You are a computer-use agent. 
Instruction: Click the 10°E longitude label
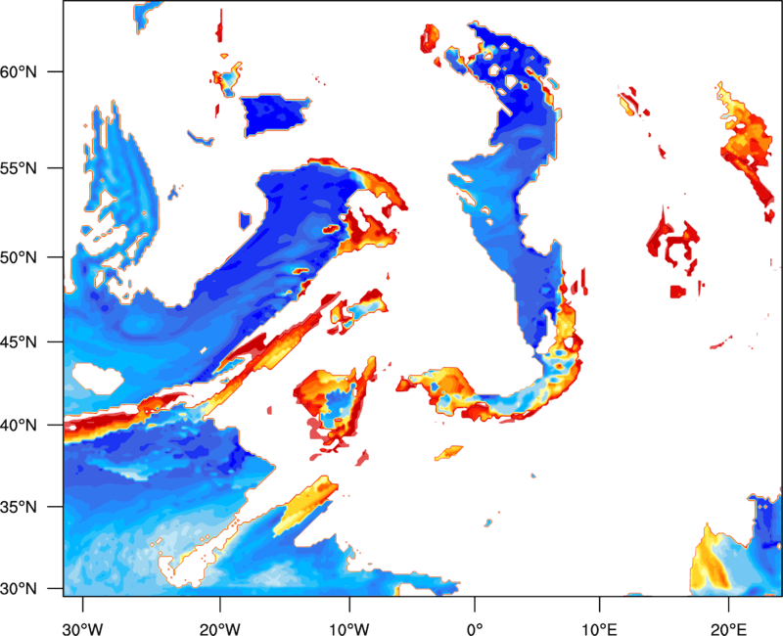click(x=599, y=629)
